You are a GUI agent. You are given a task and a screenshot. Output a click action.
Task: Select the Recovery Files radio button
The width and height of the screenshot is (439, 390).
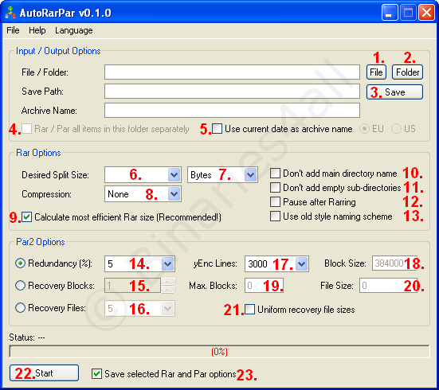click(20, 308)
